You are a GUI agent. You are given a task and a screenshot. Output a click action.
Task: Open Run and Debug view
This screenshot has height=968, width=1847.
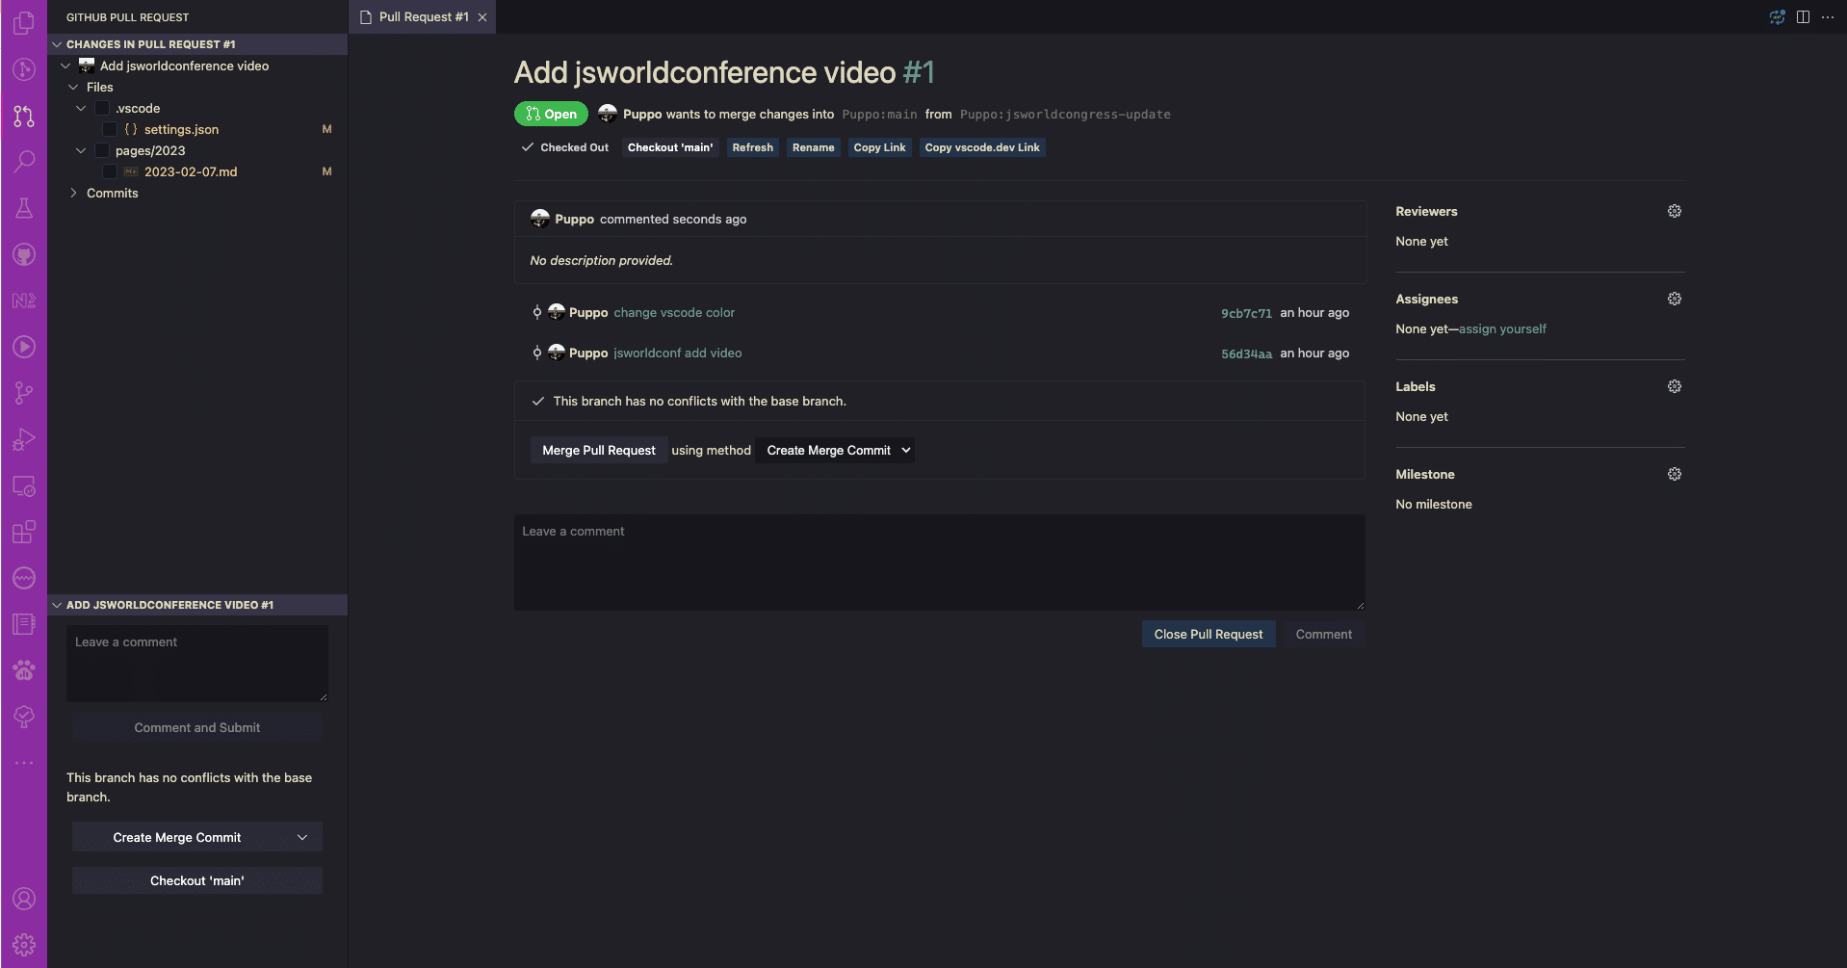click(24, 439)
